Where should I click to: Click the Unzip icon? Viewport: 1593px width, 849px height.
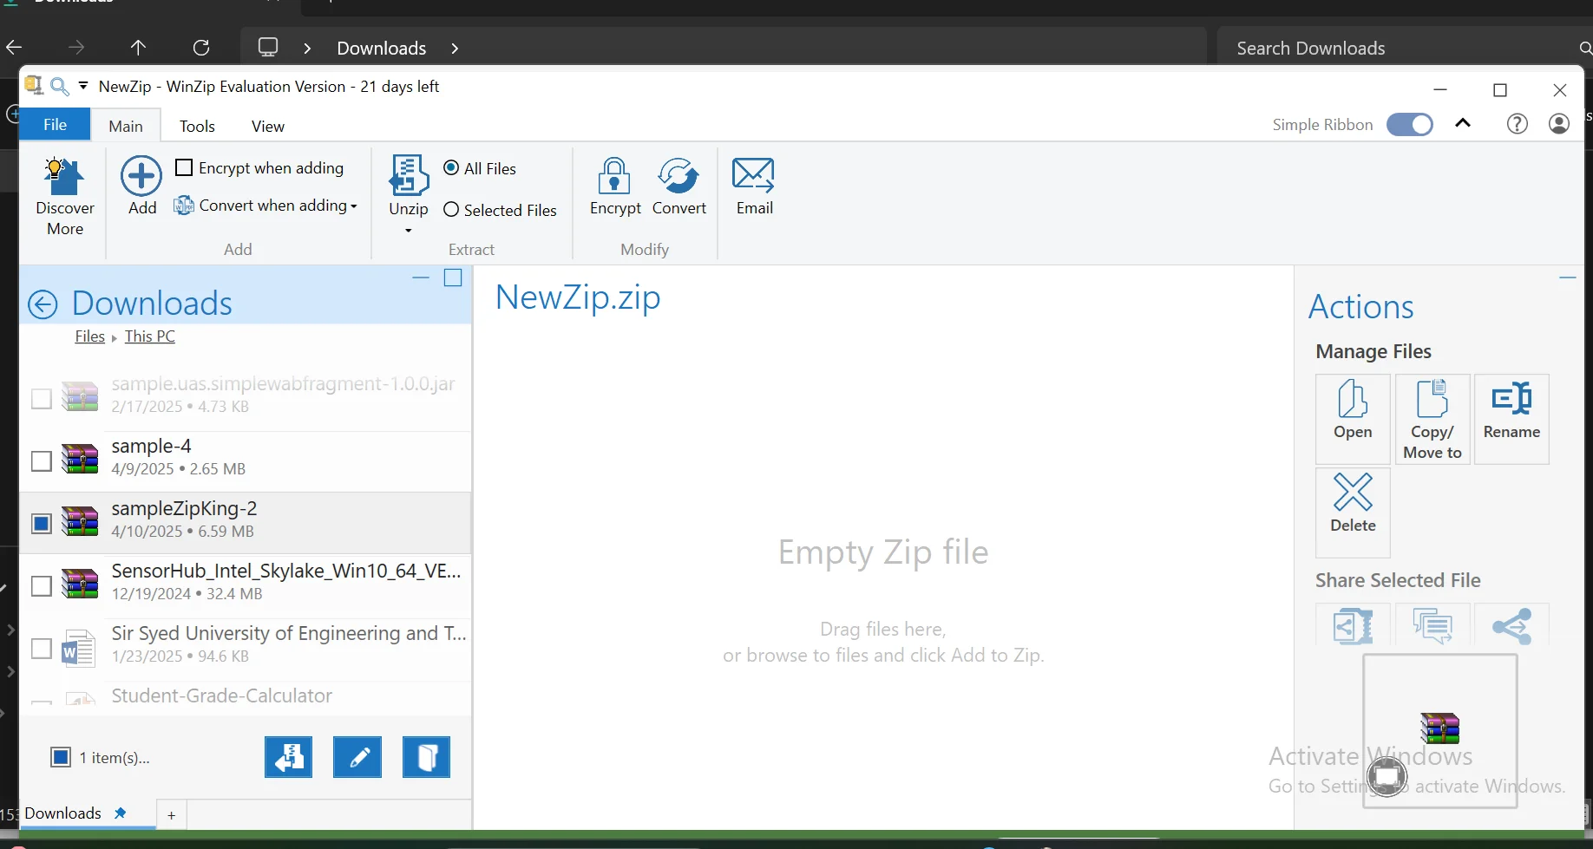pos(409,176)
